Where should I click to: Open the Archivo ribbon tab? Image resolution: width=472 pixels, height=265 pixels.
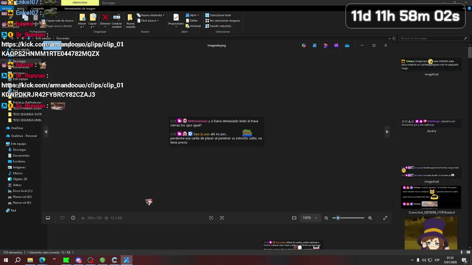pyautogui.click(x=7, y=8)
